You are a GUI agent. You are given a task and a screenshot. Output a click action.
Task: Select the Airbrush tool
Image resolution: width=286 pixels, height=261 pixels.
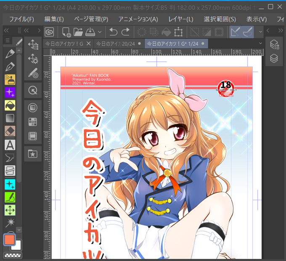click(10, 80)
